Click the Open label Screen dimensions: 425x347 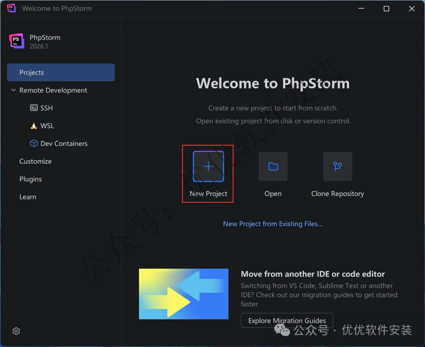click(x=273, y=194)
